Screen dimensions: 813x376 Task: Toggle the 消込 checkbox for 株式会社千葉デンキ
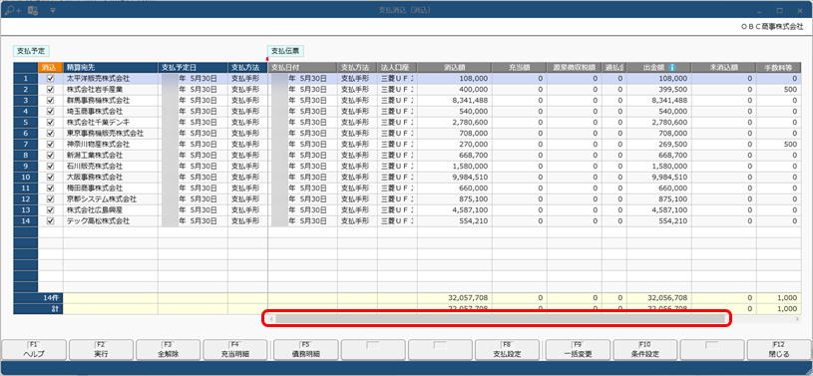coord(50,123)
